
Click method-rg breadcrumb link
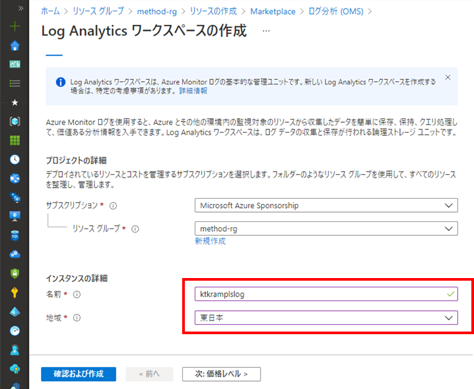pyautogui.click(x=157, y=11)
